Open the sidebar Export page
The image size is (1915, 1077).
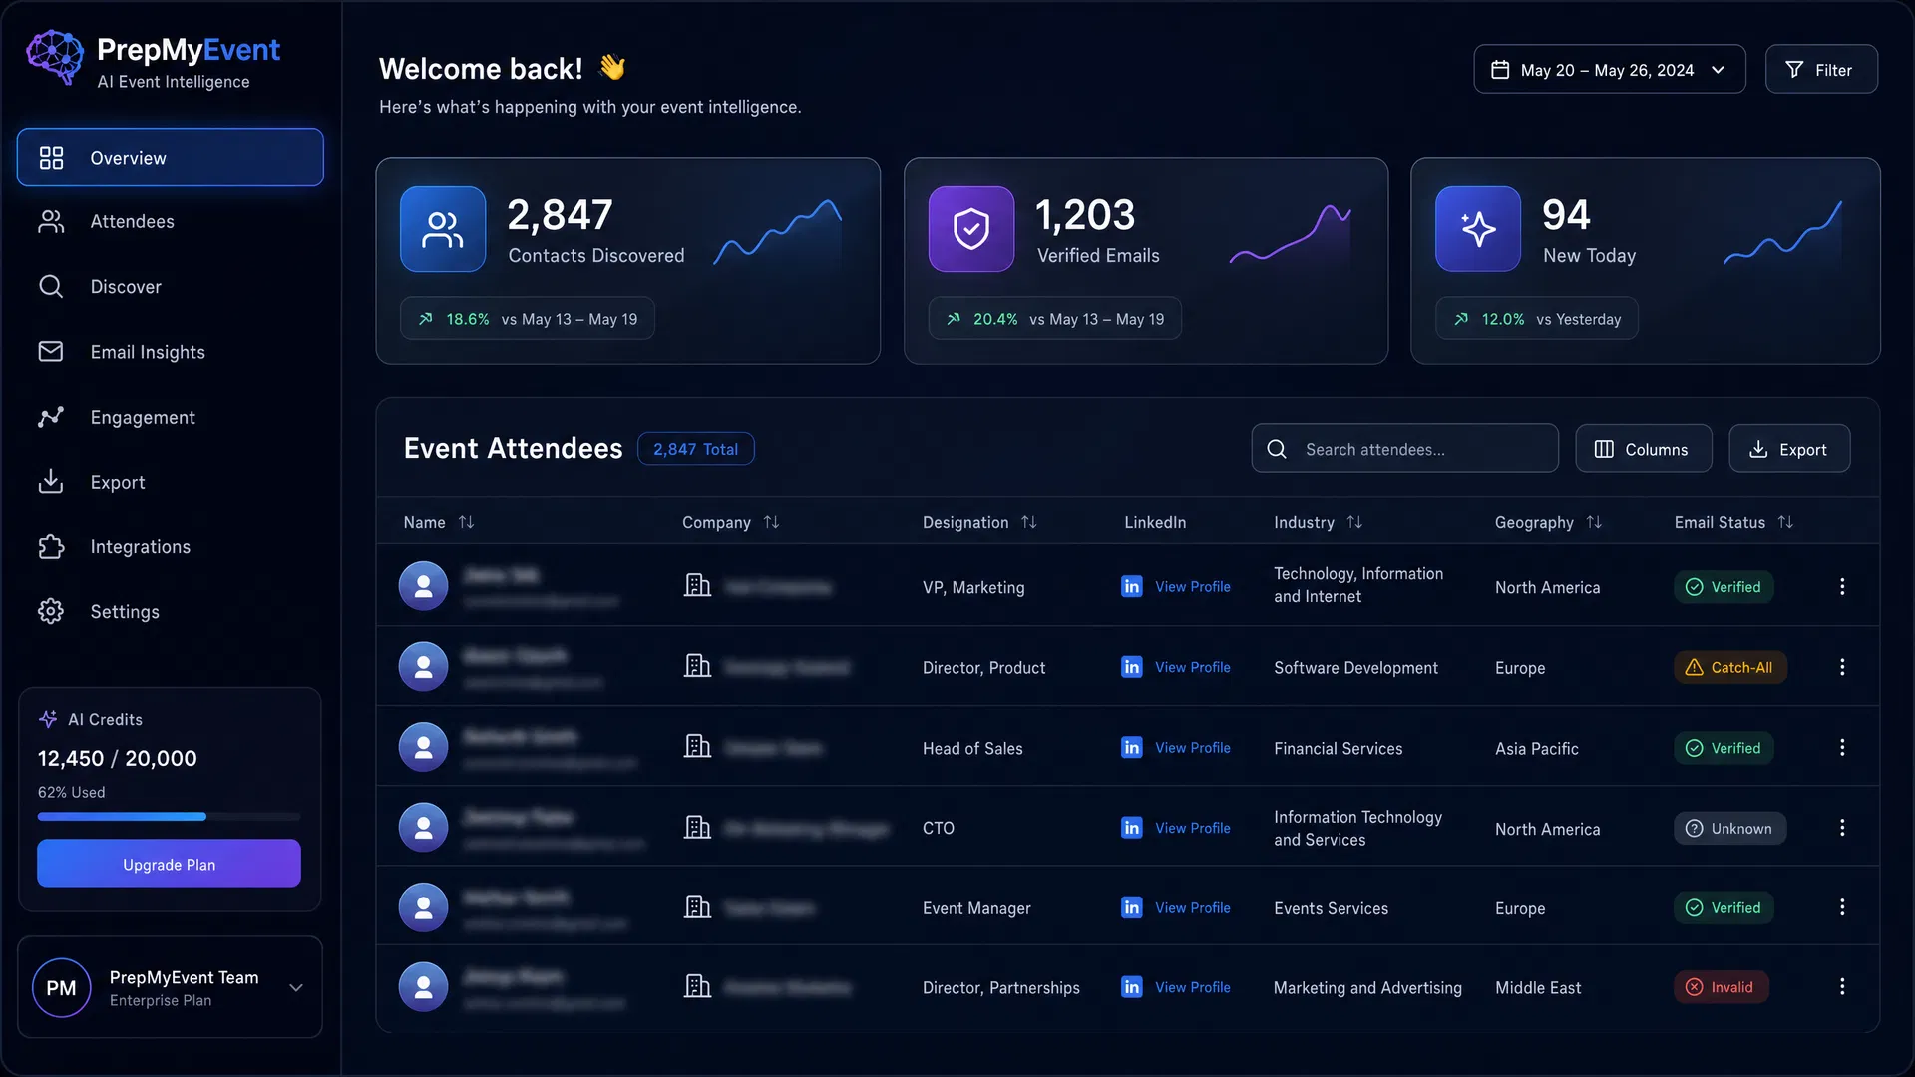(118, 482)
